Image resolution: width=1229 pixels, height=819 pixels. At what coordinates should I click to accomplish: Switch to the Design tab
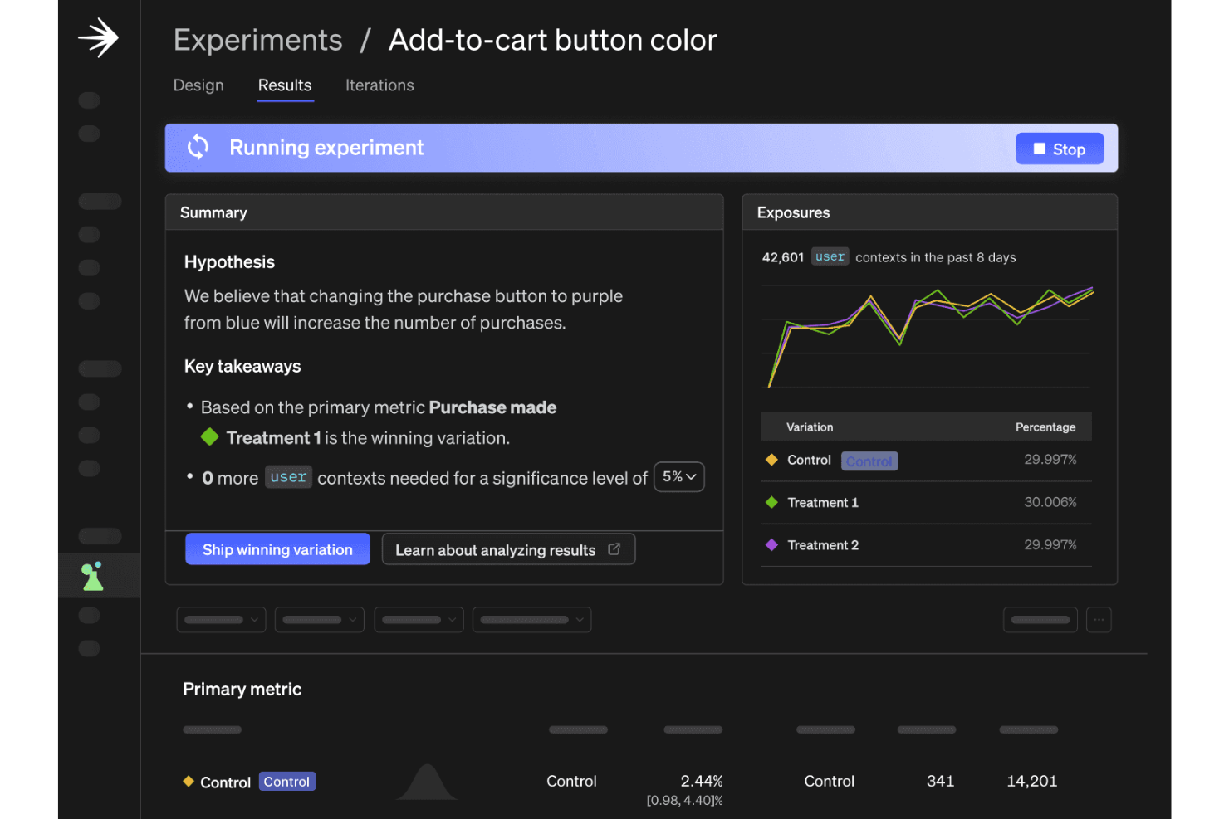tap(198, 85)
